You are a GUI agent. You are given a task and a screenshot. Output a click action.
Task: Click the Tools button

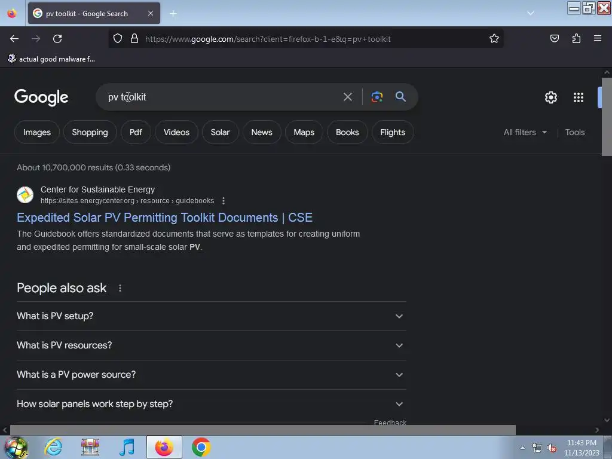[574, 132]
